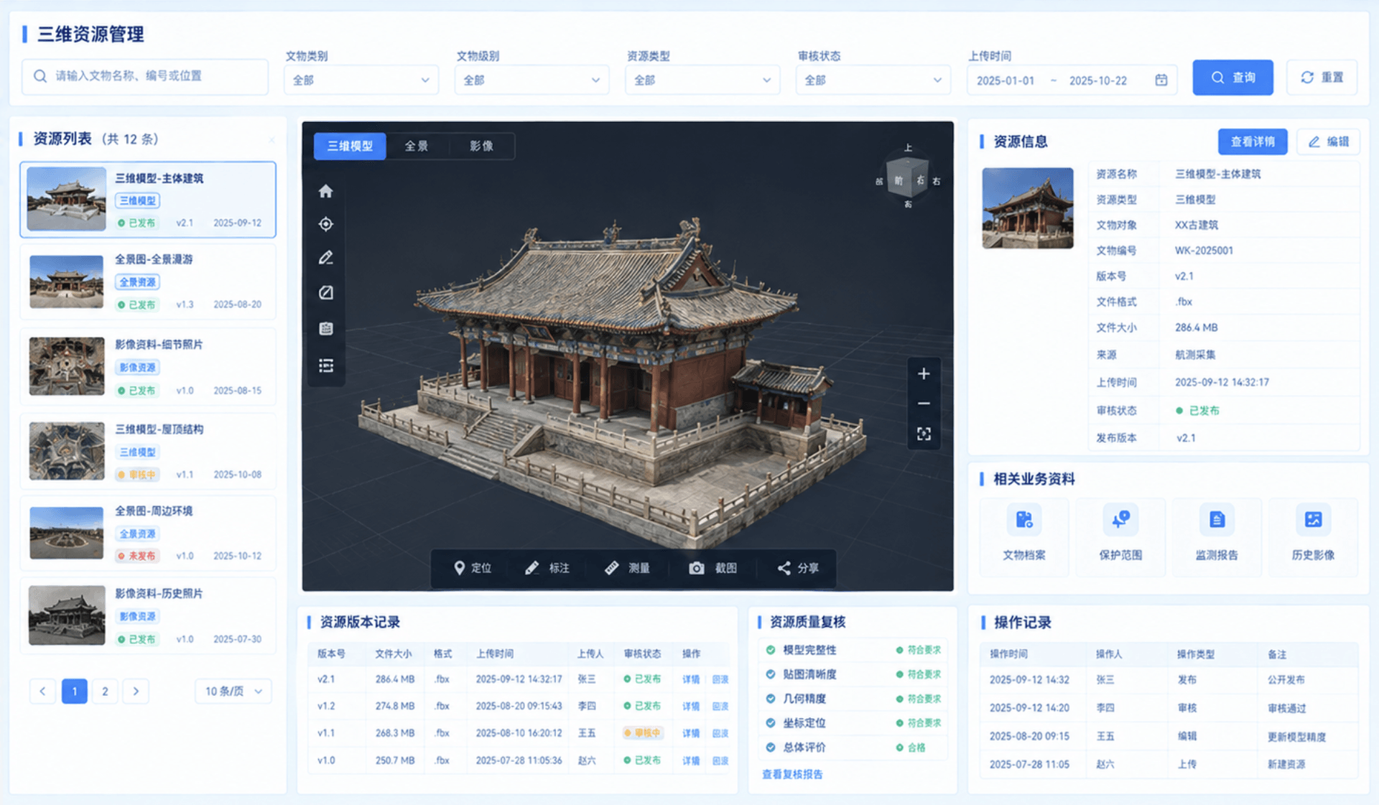Viewport: 1379px width, 805px height.
Task: Click the 定位 location tool
Action: tap(473, 568)
